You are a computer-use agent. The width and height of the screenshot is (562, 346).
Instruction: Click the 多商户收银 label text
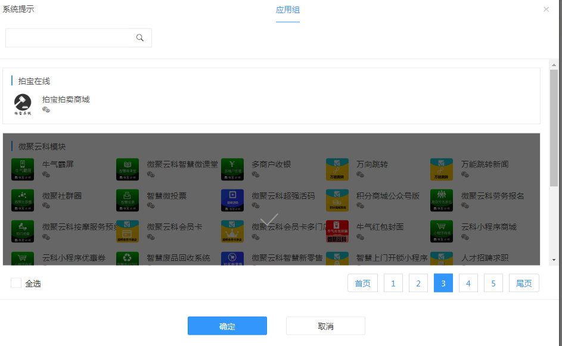(271, 164)
